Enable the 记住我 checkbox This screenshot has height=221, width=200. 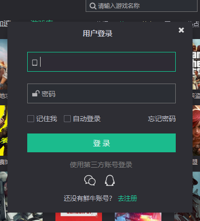pos(31,119)
